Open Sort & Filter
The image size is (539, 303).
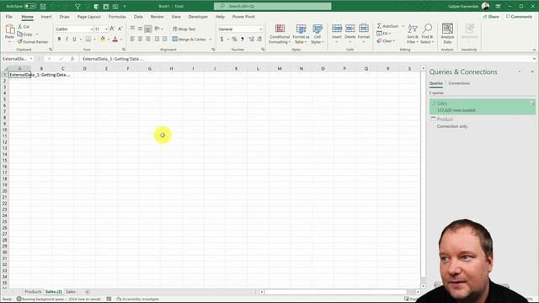(413, 34)
